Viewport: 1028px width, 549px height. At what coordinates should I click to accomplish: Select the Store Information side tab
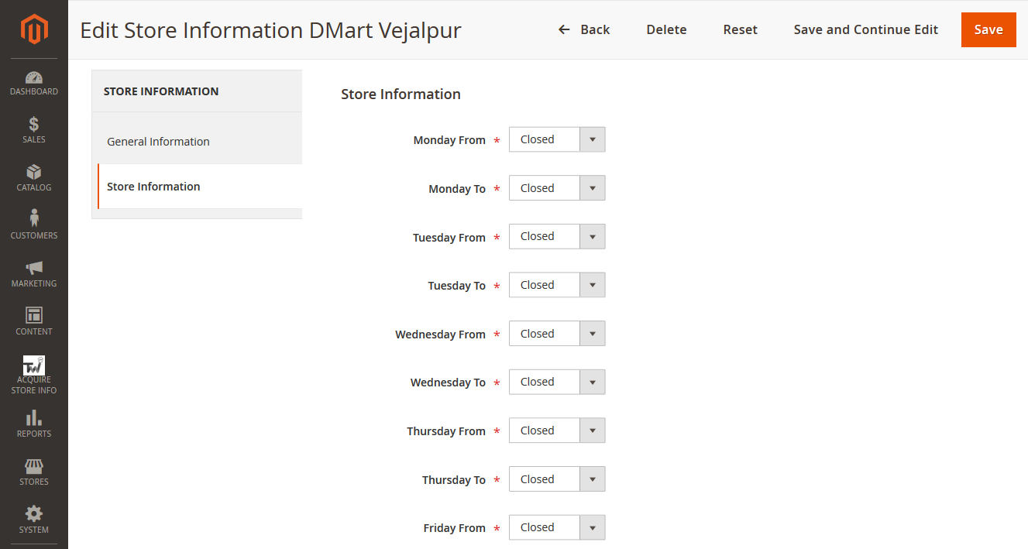[x=200, y=187]
